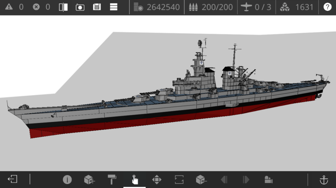Select the remove block tool
336x188 pixels.
point(201,179)
